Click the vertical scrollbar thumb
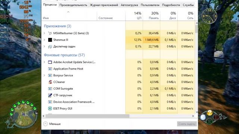 pyautogui.click(x=197, y=29)
